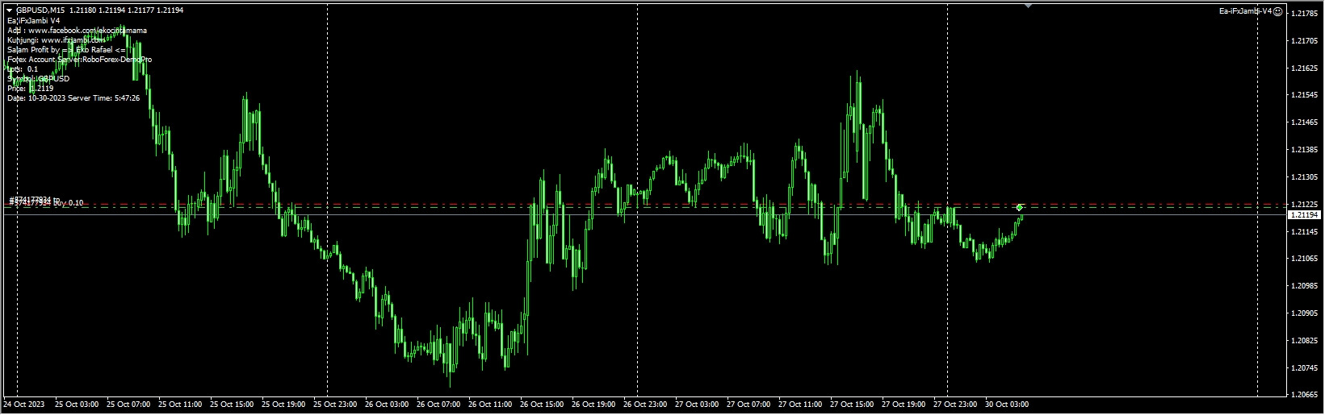Screen dimensions: 1325x415
Task: Click the 24 Oct 2023 date label
Action: tap(24, 405)
